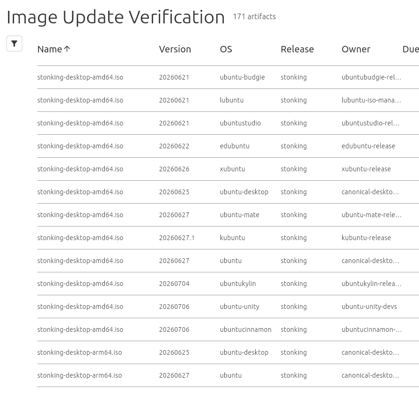
Task: Click the kubuntu-release owner cell
Action: (366, 238)
